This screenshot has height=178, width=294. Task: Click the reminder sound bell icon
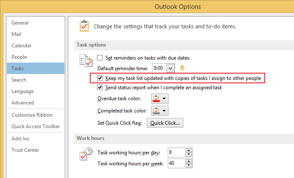[182, 68]
